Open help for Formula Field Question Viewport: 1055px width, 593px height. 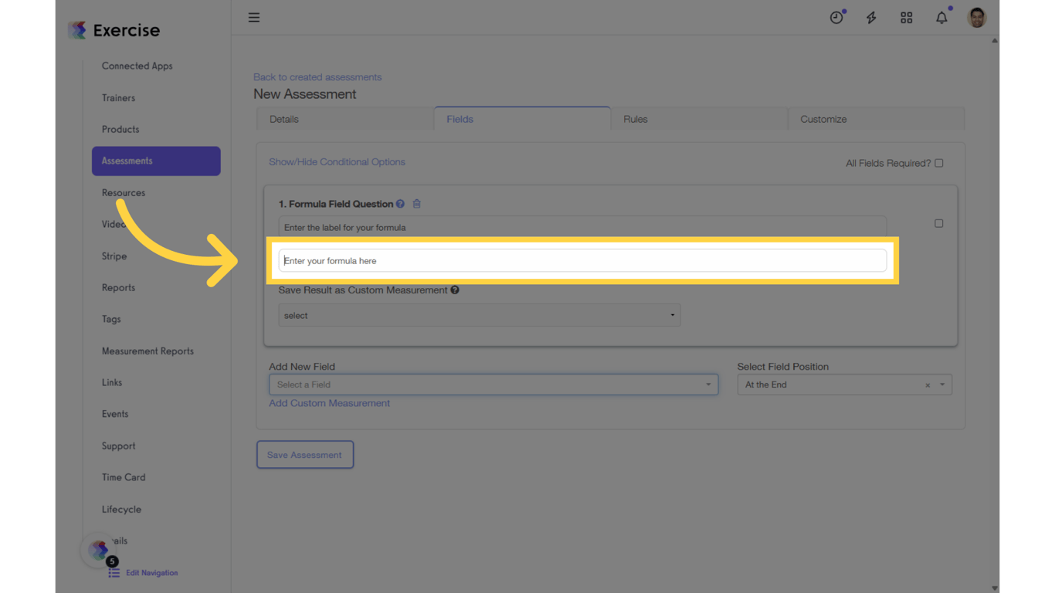(x=400, y=203)
